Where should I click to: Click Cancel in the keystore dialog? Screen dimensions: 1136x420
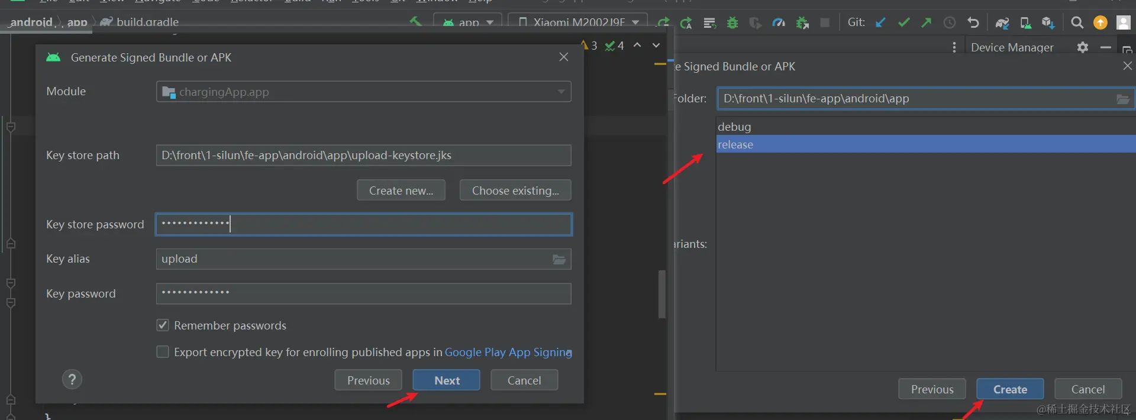(524, 380)
